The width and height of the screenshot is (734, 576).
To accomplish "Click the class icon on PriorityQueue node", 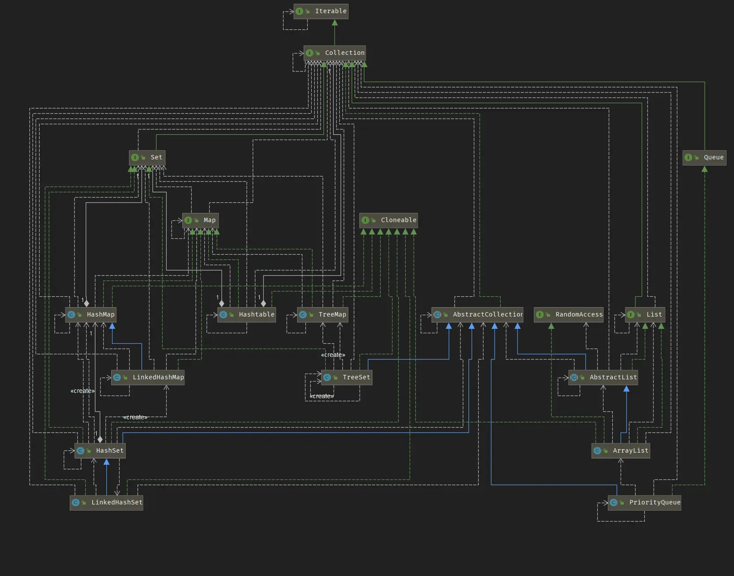I will (x=614, y=503).
